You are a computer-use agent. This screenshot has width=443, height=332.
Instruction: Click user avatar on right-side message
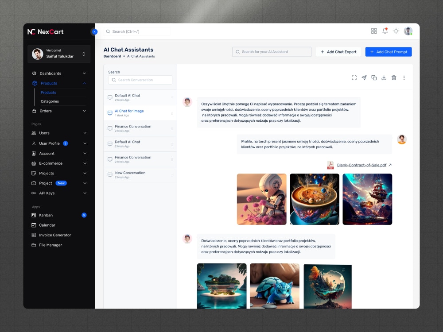coord(401,139)
